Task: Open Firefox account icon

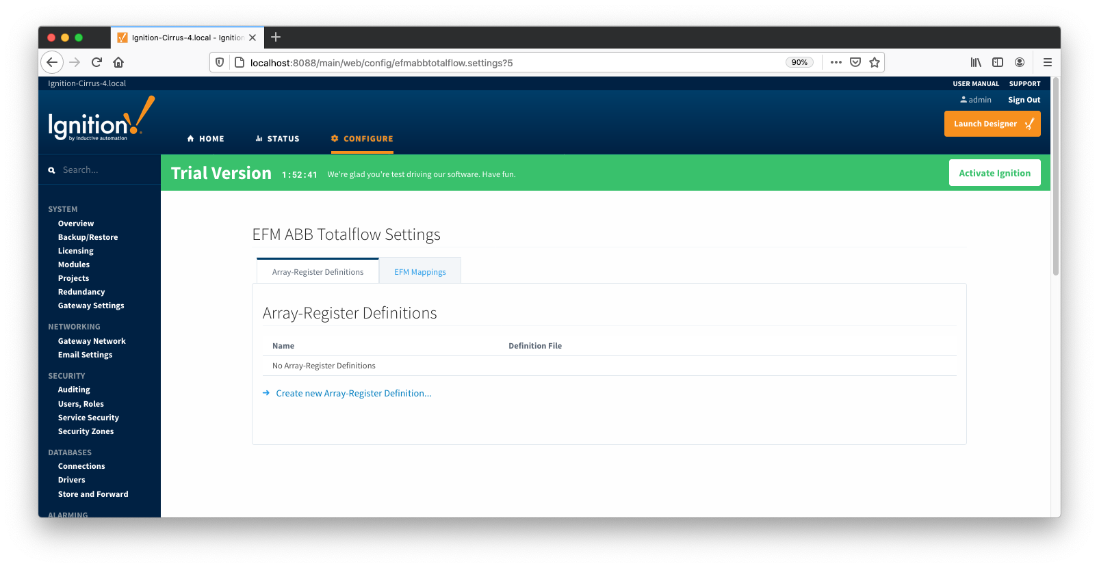Action: (x=1020, y=62)
